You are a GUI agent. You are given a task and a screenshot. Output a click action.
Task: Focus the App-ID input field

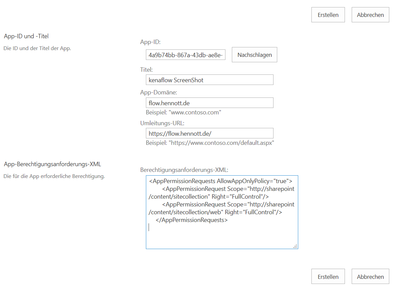(x=186, y=55)
